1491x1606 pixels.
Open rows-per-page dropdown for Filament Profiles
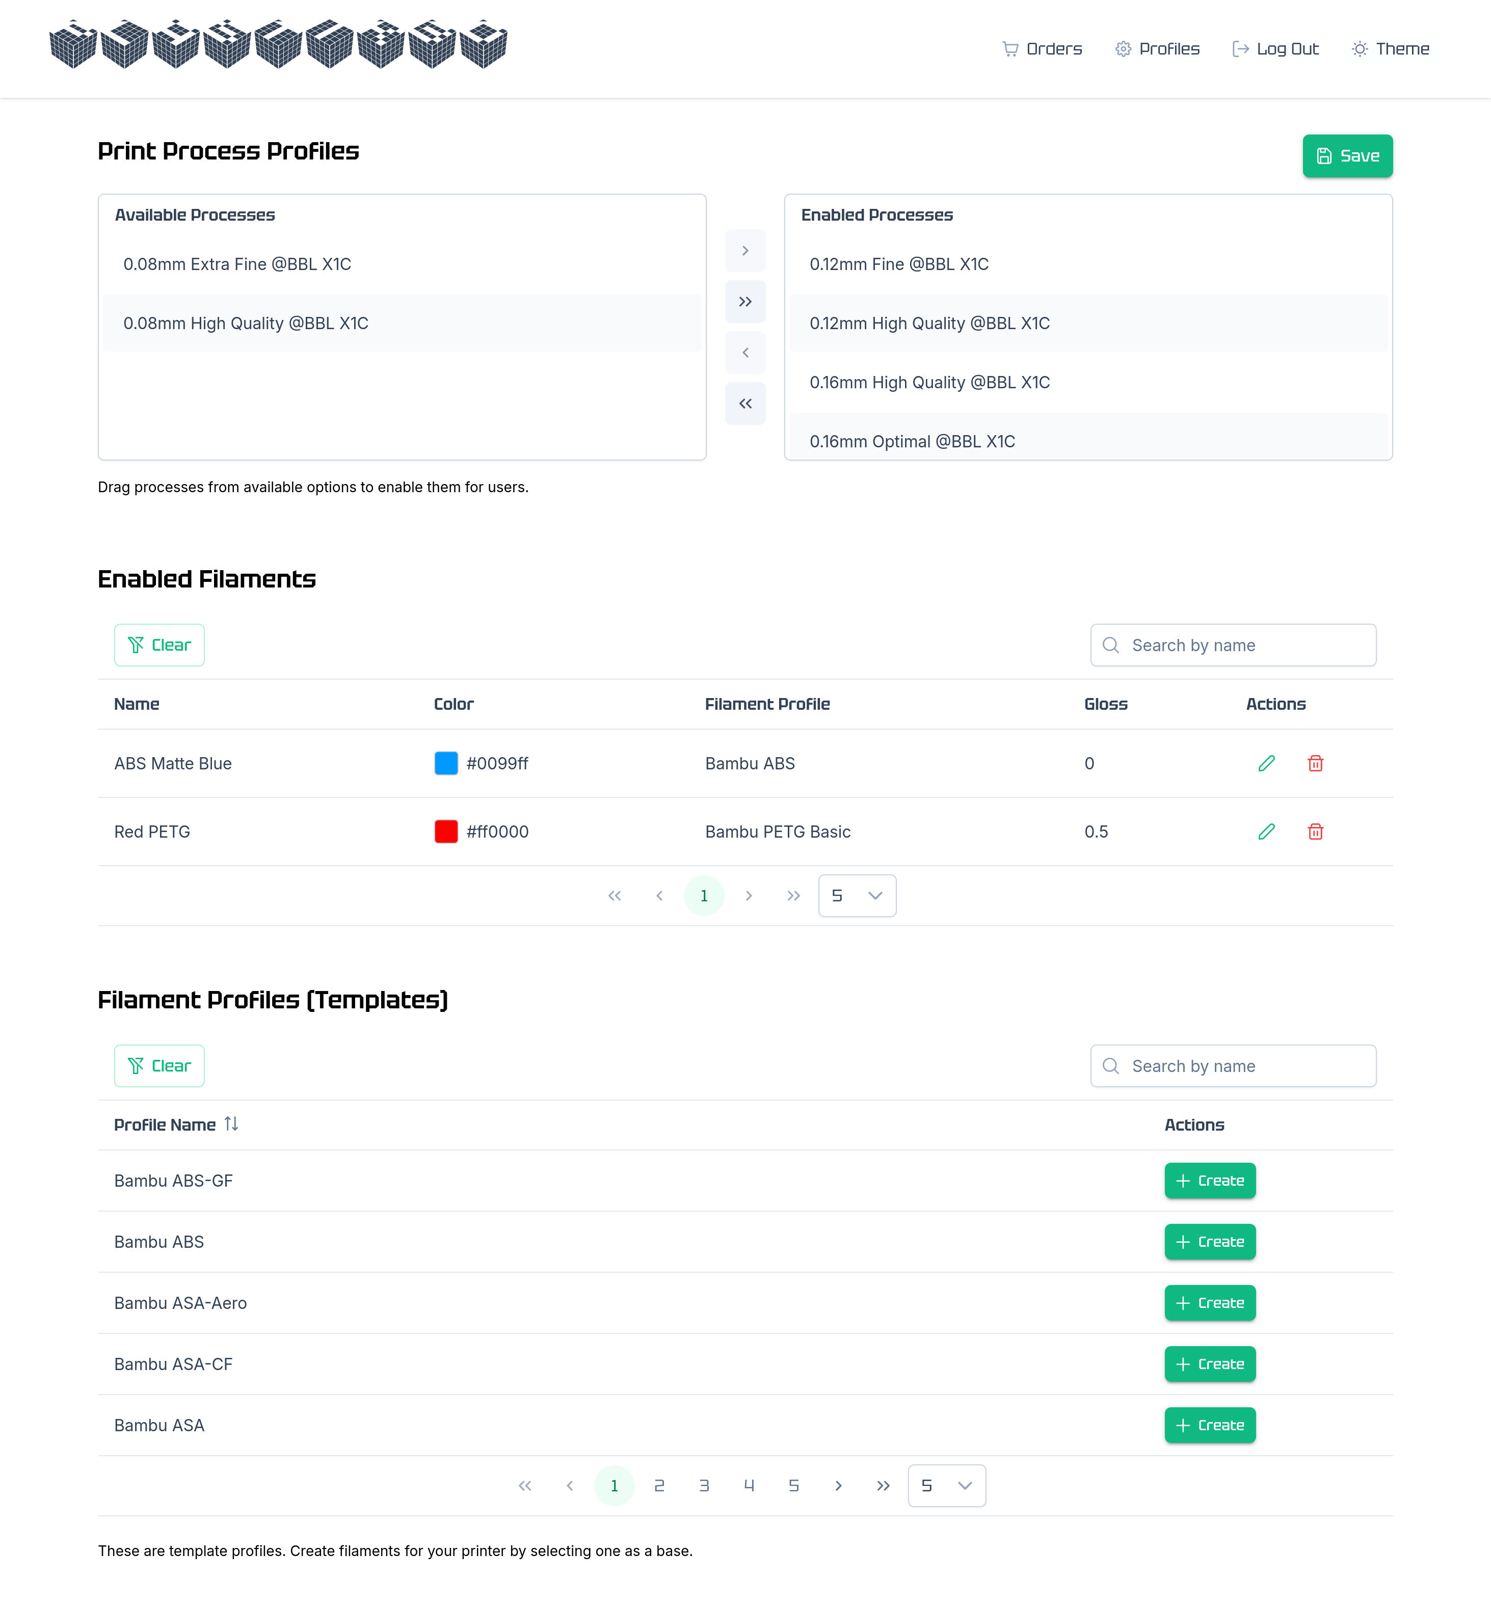click(x=946, y=1486)
